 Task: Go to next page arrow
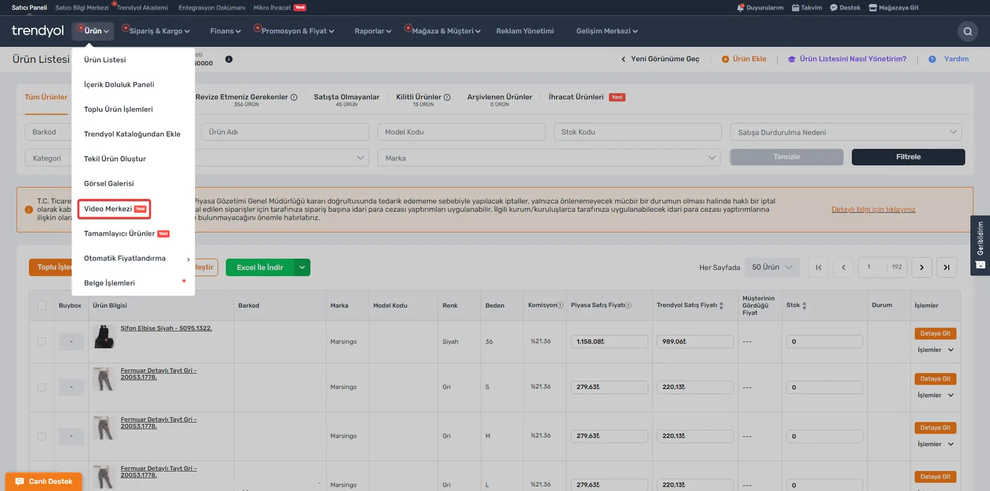point(922,267)
